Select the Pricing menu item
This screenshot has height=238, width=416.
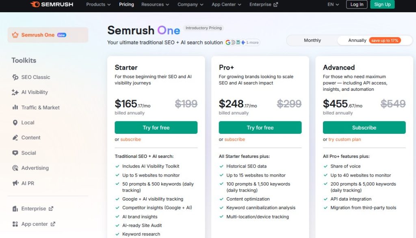[126, 5]
